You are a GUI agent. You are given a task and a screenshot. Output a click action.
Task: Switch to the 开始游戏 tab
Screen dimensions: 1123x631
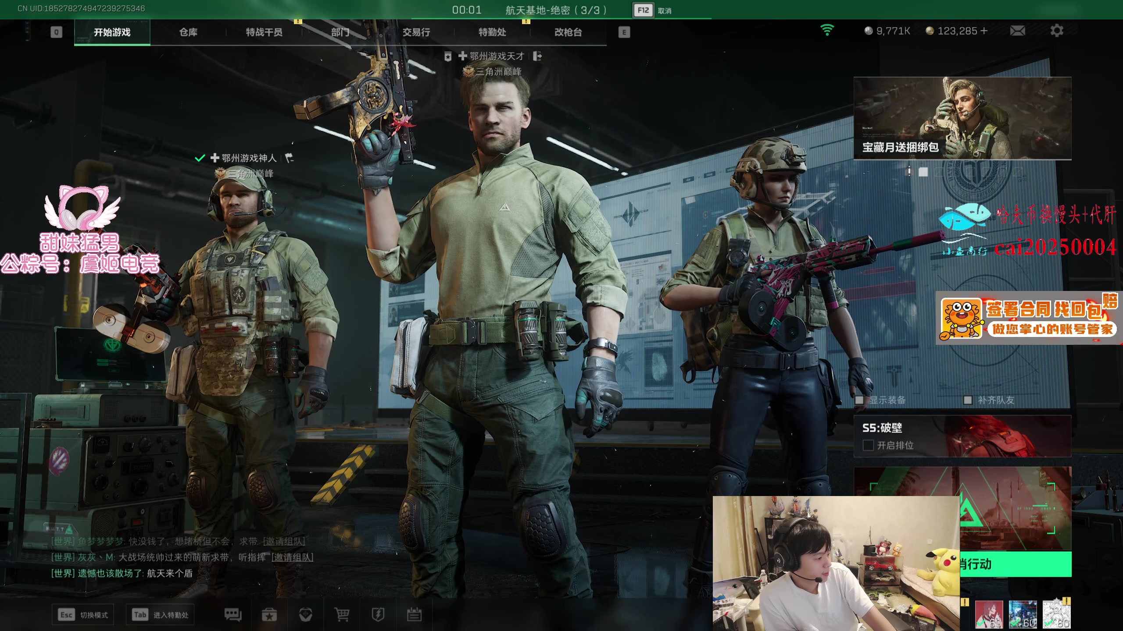(x=112, y=32)
